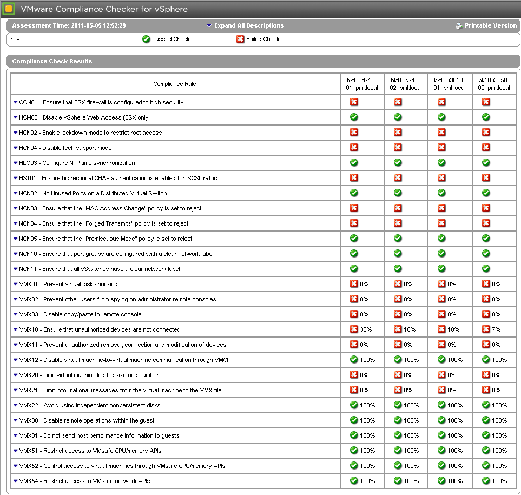Click VMX10 failed icon for bk10-d710-02

click(x=398, y=329)
